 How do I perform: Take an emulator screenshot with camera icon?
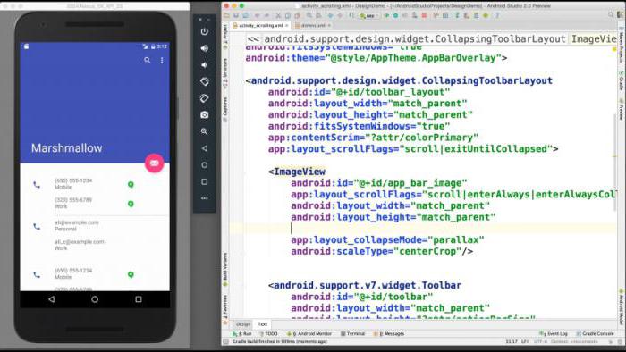click(205, 115)
